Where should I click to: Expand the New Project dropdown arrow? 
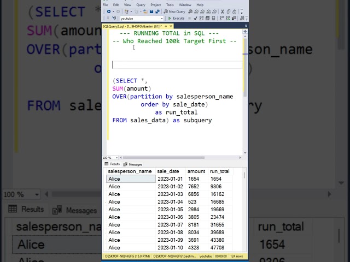tap(131, 11)
